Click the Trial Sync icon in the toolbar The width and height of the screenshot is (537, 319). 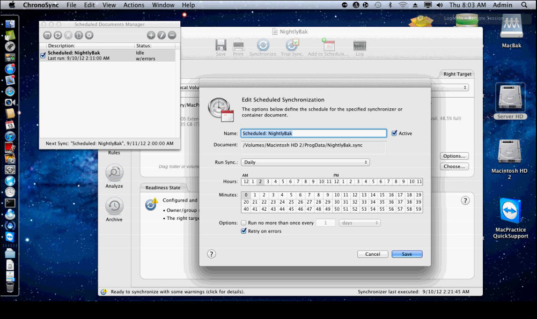[x=292, y=46]
